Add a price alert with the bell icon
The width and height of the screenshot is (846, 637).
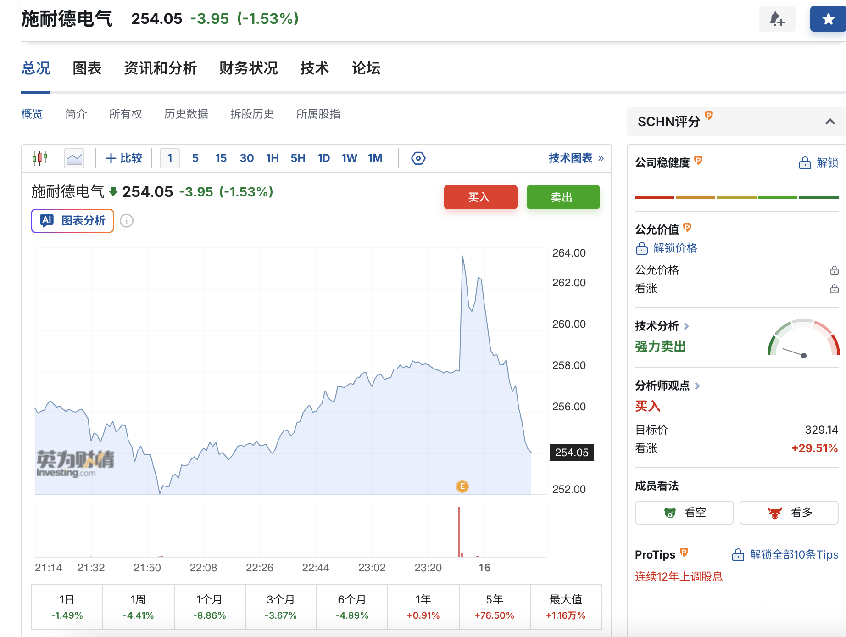pyautogui.click(x=777, y=19)
